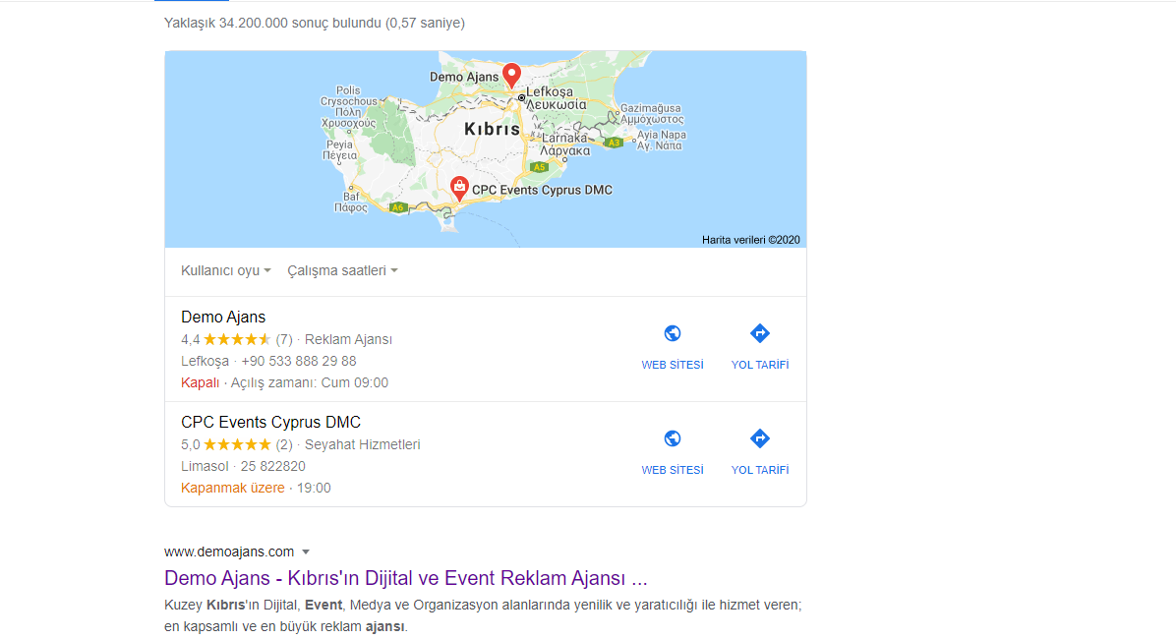Click the Demo Ajans result description snippet
Screen dimensions: 1176x639
483,615
